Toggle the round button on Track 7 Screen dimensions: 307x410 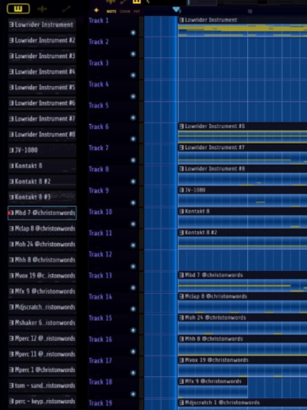(x=133, y=160)
